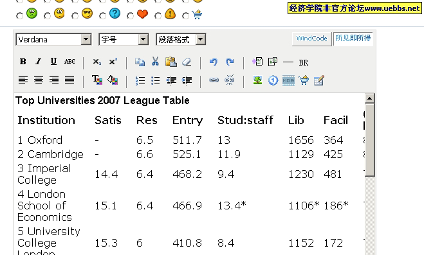This screenshot has height=255, width=424.
Task: Click the Facil value '481'
Action: (x=333, y=174)
